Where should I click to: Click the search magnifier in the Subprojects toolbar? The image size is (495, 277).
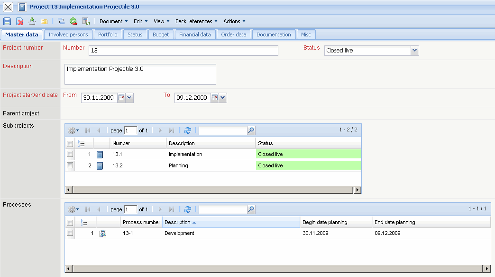pyautogui.click(x=251, y=130)
